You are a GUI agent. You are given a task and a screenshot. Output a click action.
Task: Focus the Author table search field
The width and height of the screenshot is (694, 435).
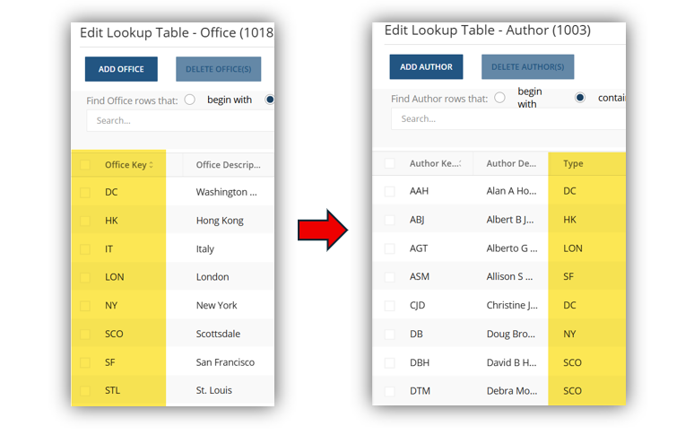pos(507,118)
